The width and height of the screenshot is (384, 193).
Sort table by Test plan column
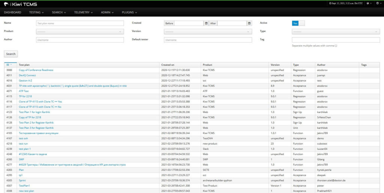tap(88, 65)
